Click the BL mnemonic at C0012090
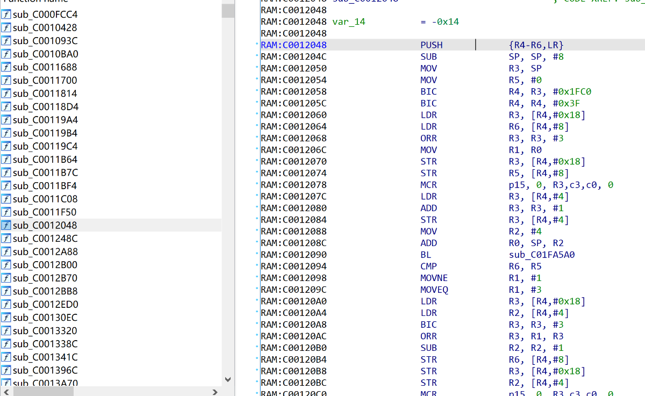 pos(426,255)
